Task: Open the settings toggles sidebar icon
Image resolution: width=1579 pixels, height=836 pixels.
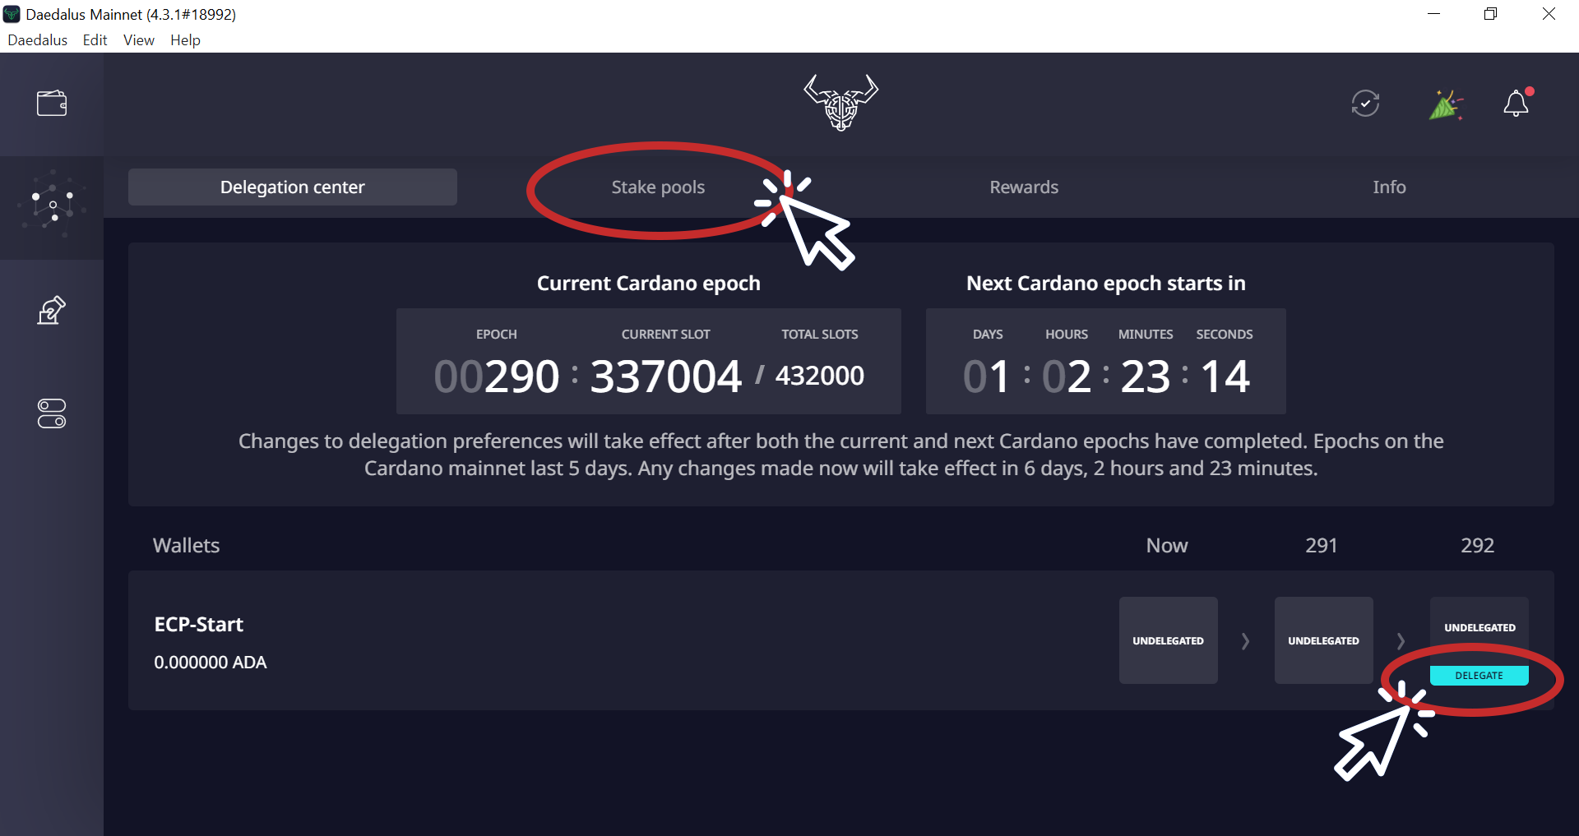Action: [52, 413]
